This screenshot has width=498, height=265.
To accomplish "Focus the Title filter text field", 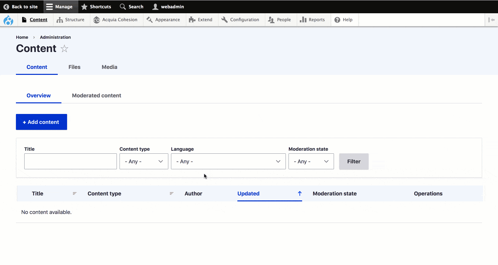I will click(70, 161).
